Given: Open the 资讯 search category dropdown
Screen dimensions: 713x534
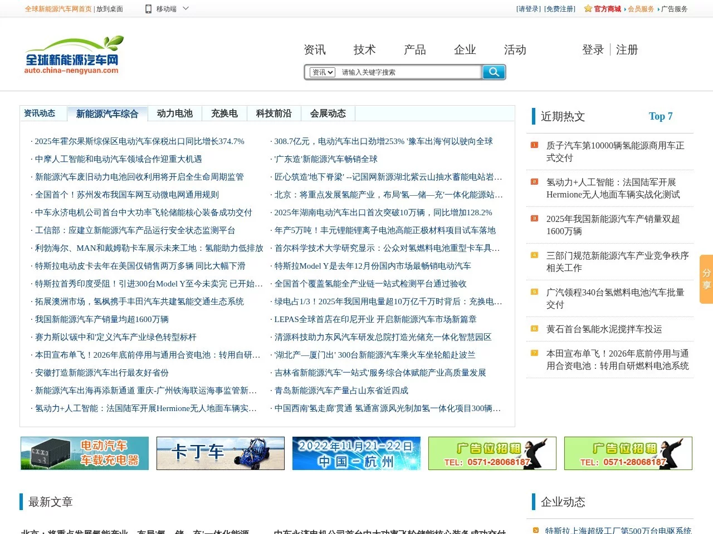Looking at the screenshot, I should (x=322, y=72).
